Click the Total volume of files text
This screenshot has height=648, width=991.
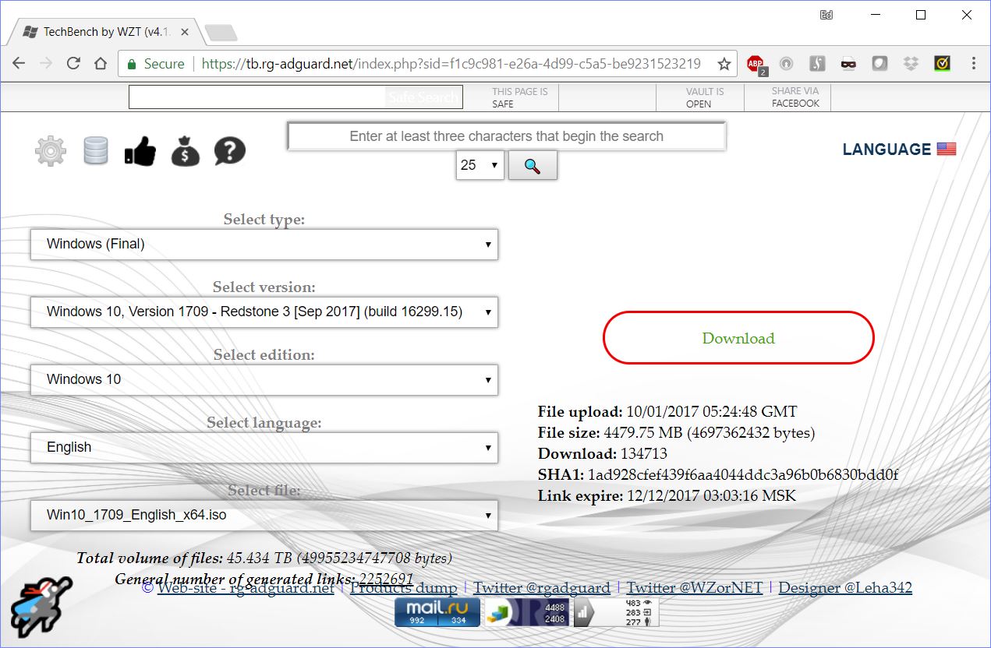point(264,558)
